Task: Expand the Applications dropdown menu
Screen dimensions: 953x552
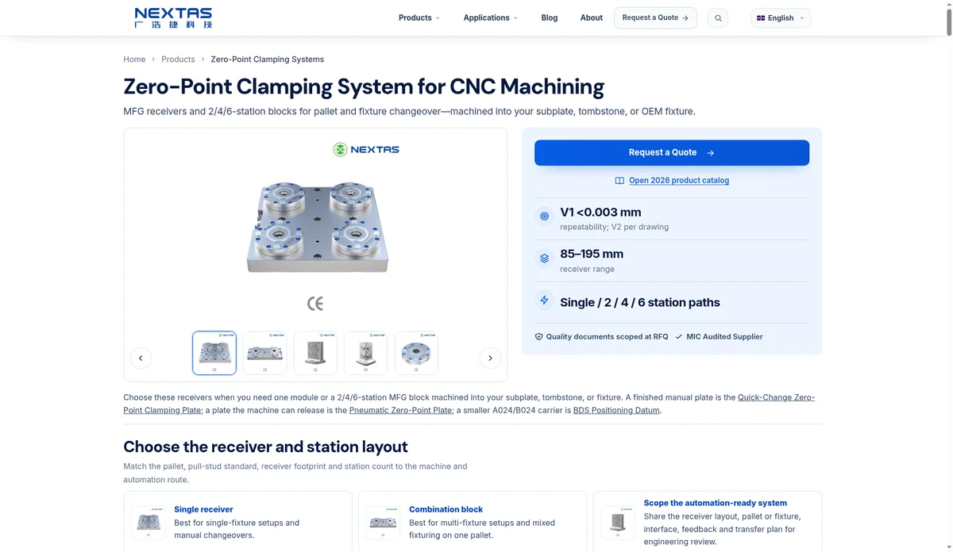Action: [491, 17]
